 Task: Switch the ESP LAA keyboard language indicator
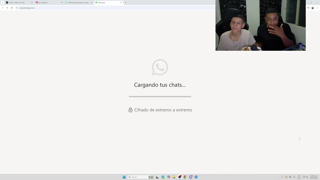pos(299,177)
